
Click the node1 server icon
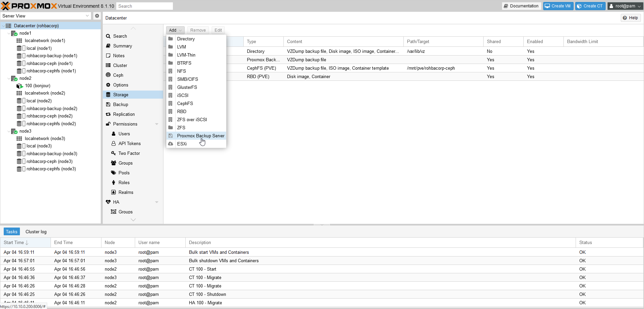tap(14, 33)
